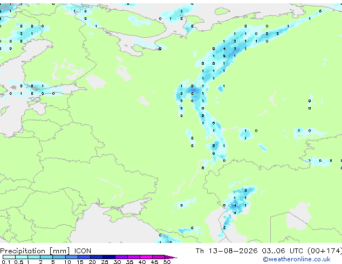
Task: Select the palest 0.1–0.5 mm legend swatch
Action: tap(9, 257)
